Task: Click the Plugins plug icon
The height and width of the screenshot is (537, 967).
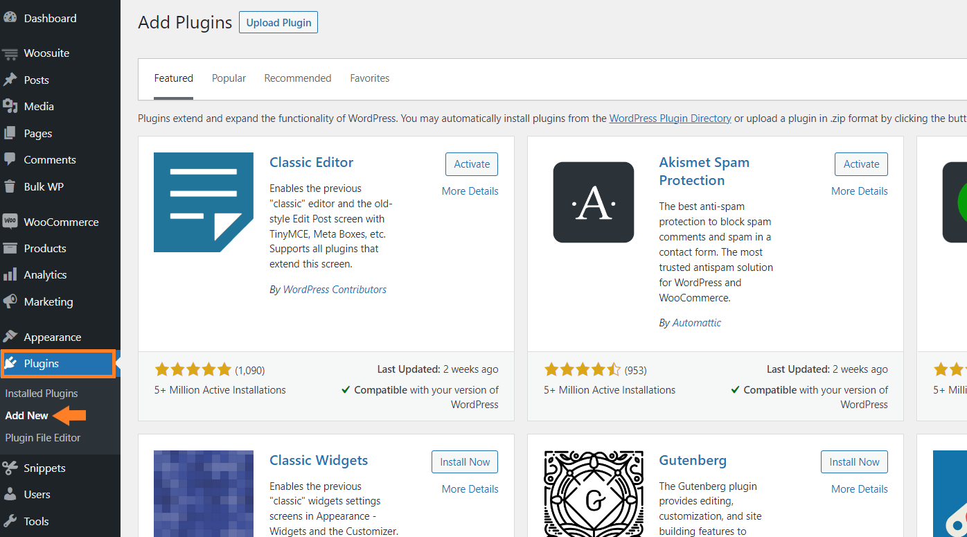Action: coord(10,363)
